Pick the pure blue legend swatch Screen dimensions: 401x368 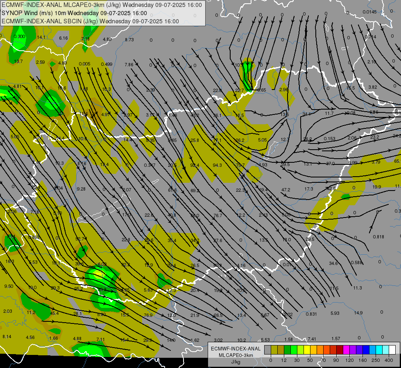click(x=366, y=350)
